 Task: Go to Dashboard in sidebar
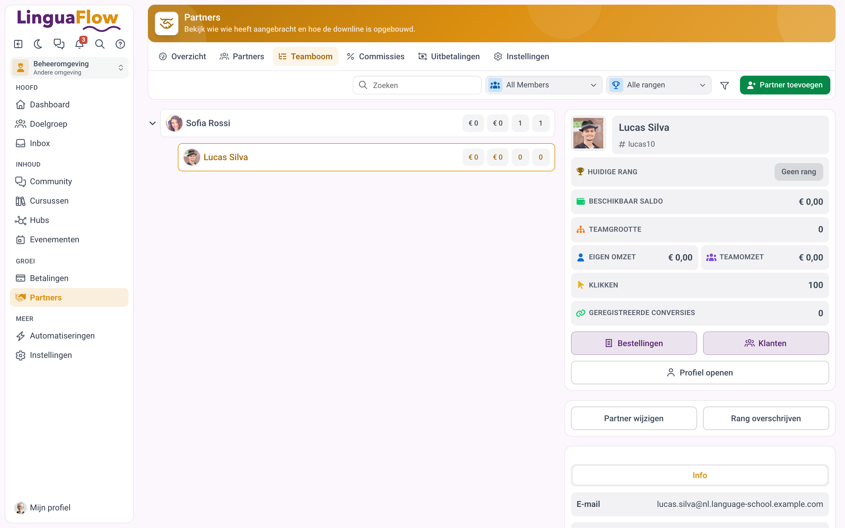tap(69, 104)
